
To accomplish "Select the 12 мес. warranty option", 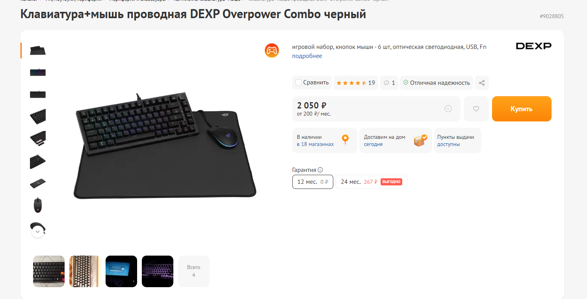I will pos(313,182).
